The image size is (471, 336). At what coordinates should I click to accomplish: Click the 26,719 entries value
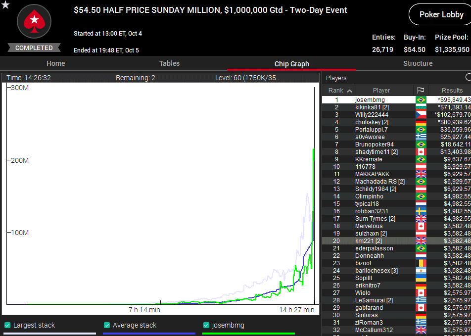tap(382, 49)
